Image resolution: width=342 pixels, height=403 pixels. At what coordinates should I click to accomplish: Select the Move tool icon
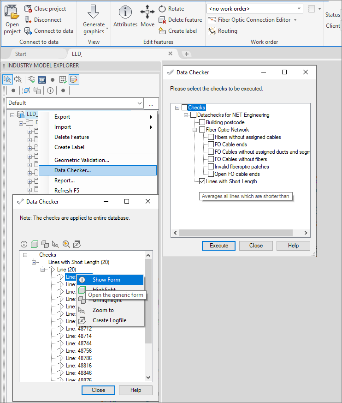point(147,12)
